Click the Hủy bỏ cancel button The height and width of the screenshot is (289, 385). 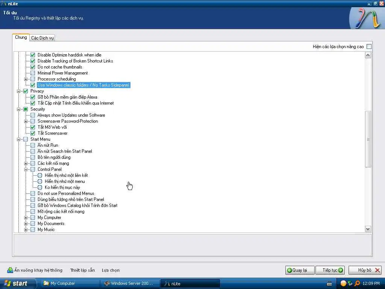365,270
